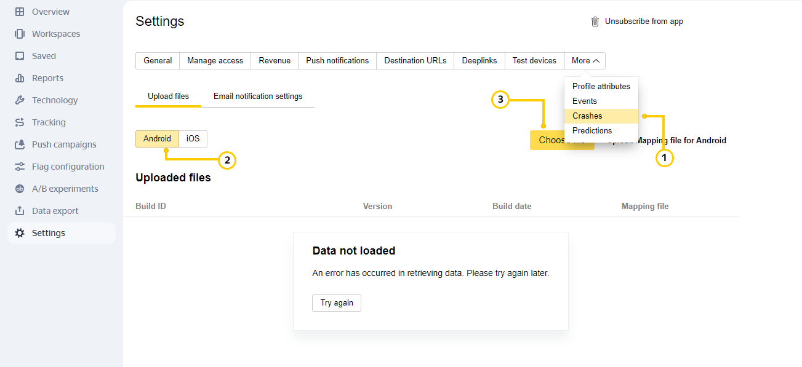This screenshot has height=367, width=802.
Task: Collapse the More dropdown menu
Action: click(x=585, y=61)
